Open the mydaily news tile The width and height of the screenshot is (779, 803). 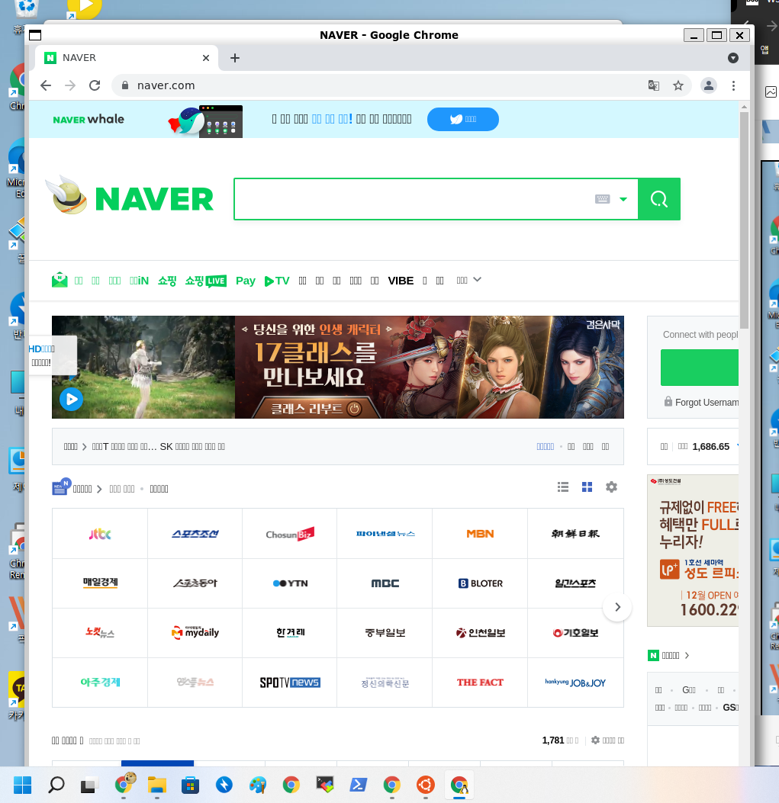(x=195, y=633)
